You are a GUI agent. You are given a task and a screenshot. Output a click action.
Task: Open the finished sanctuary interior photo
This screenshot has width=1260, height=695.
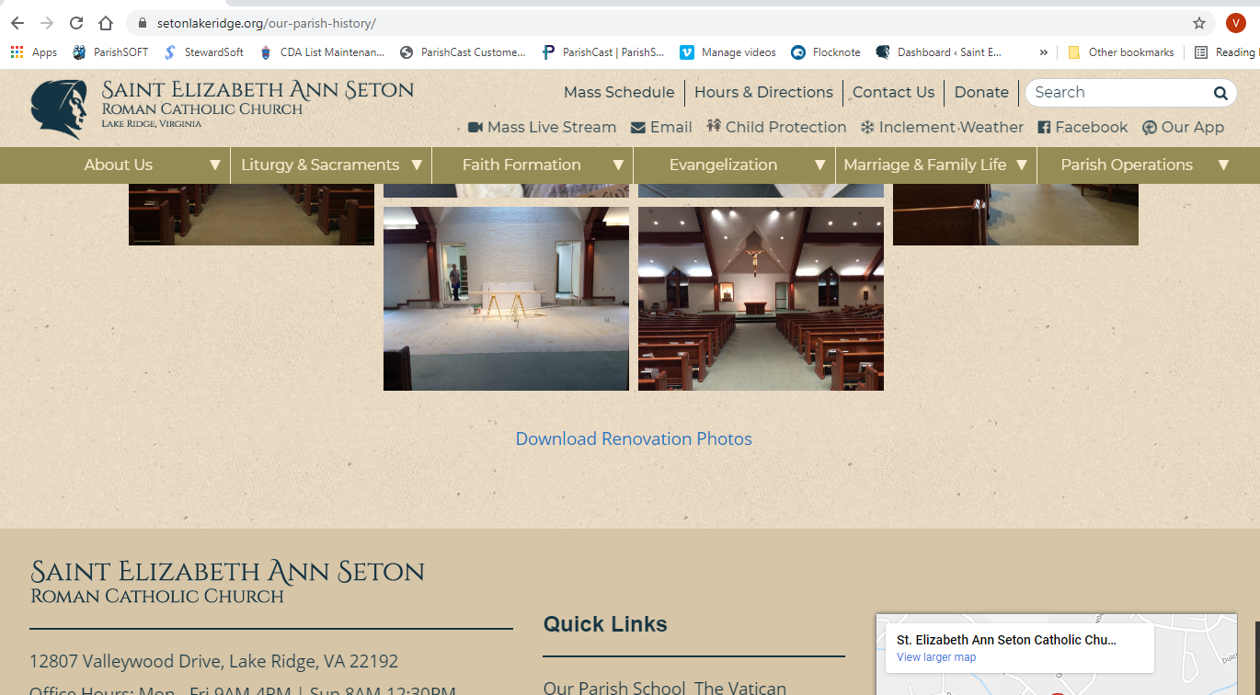click(761, 298)
